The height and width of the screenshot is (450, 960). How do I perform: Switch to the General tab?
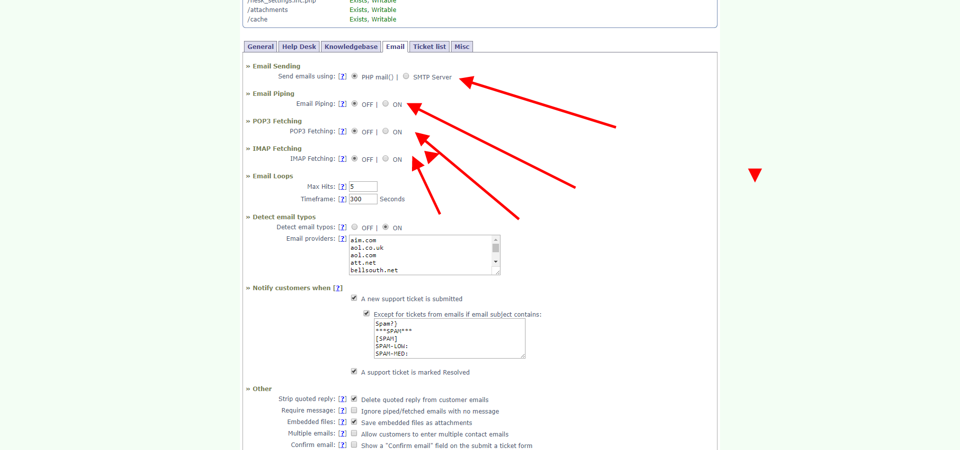pyautogui.click(x=260, y=47)
